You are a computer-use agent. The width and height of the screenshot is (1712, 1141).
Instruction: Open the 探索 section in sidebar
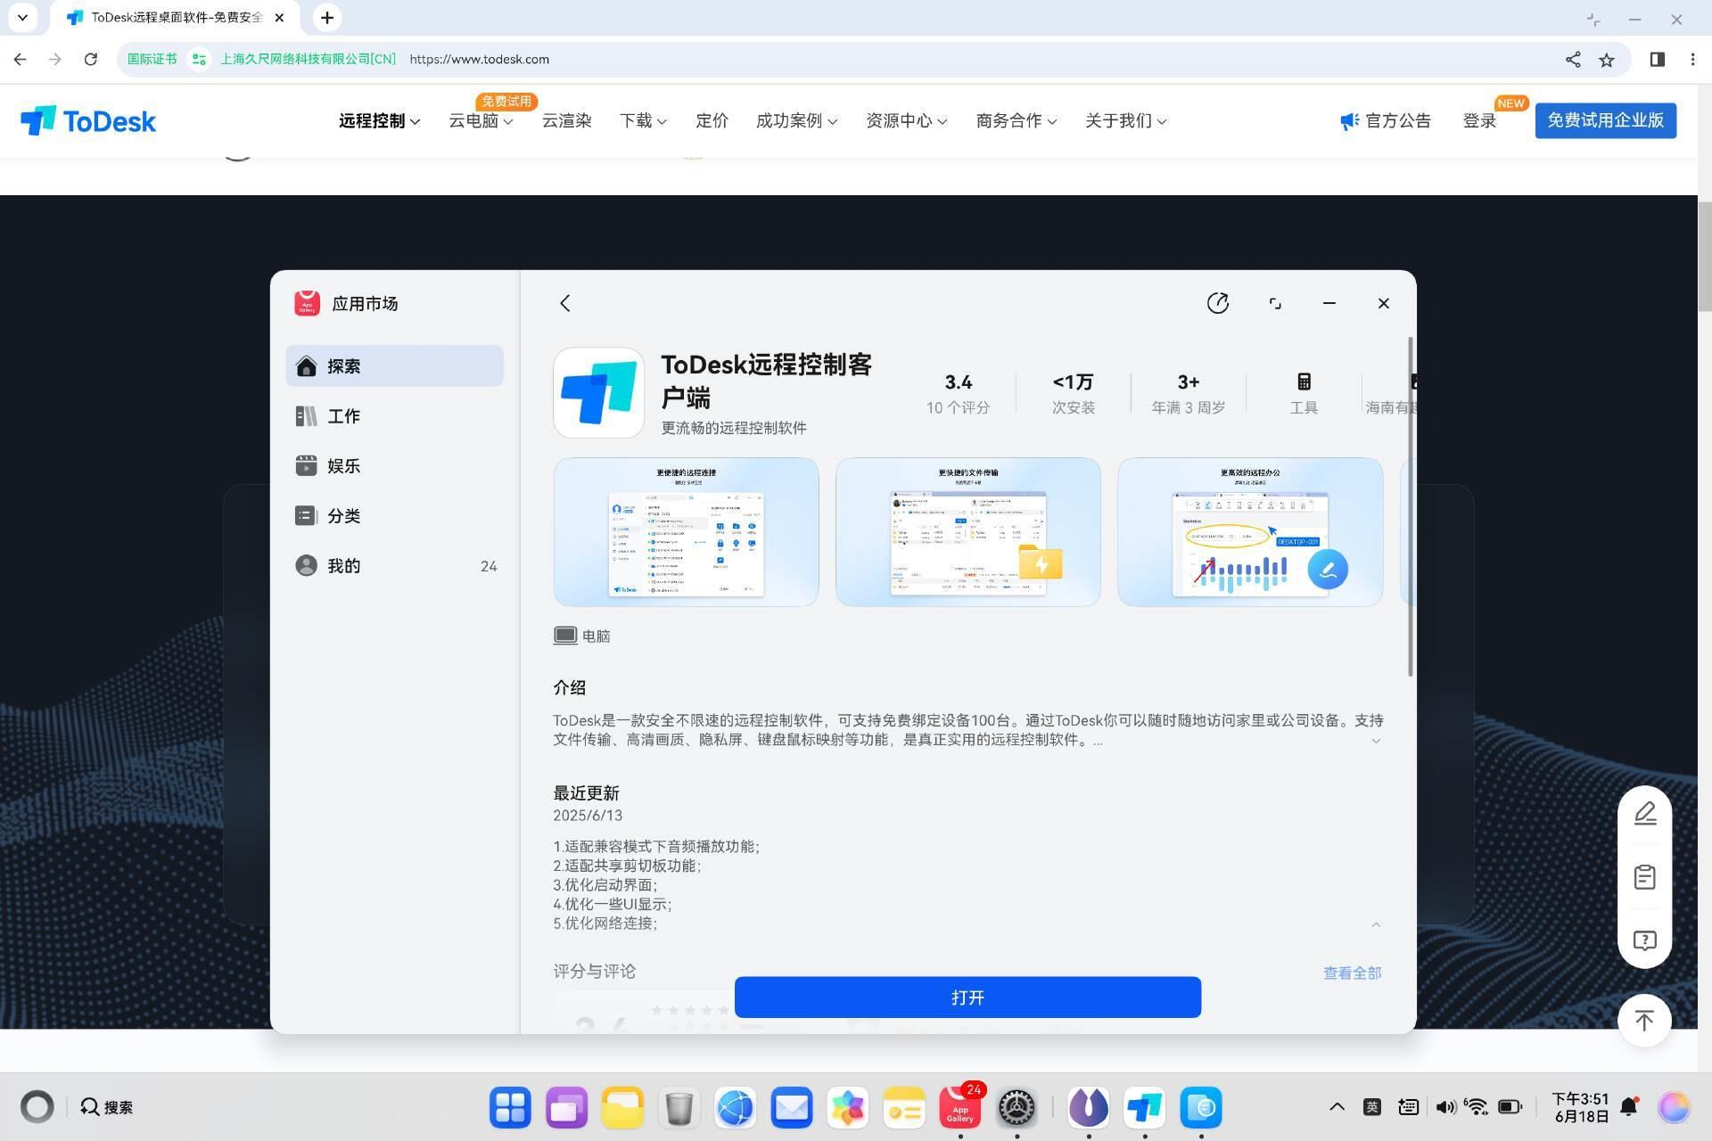[394, 366]
